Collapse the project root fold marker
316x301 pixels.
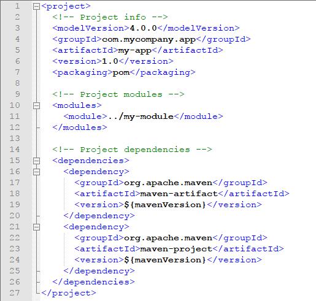(x=36, y=7)
